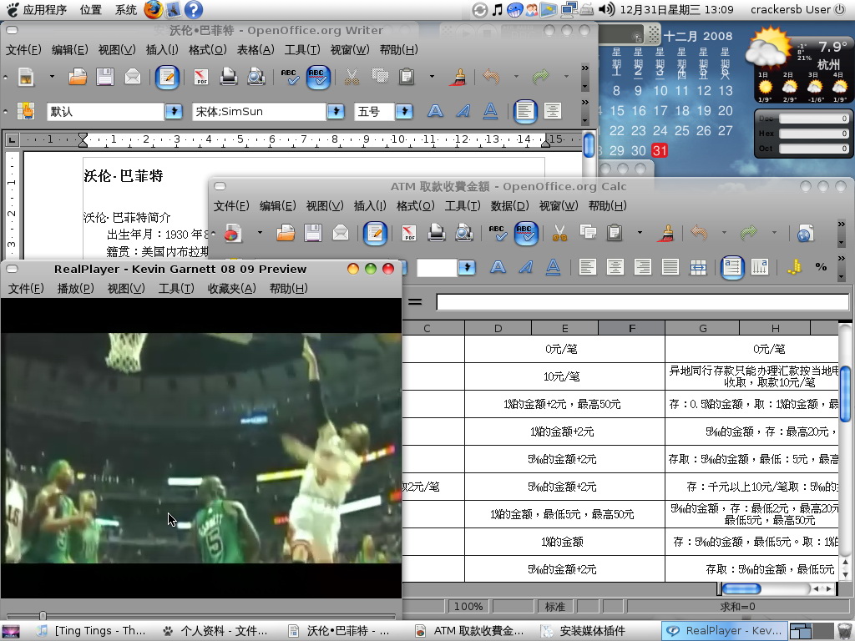Screen dimensions: 855x641
Task: Open 收藏夹(A) menu in RealPlayer
Action: click(231, 288)
